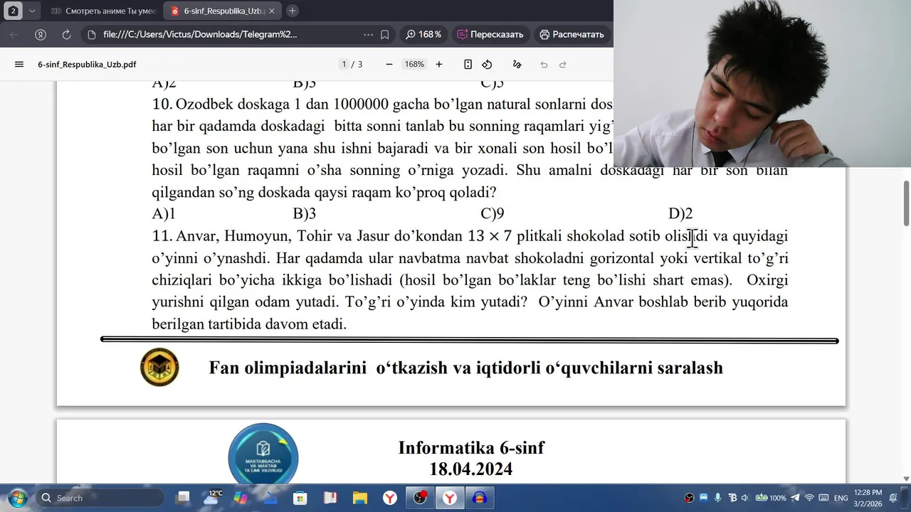Click the 168% zoom level field
This screenshot has height=512, width=911.
pos(414,64)
